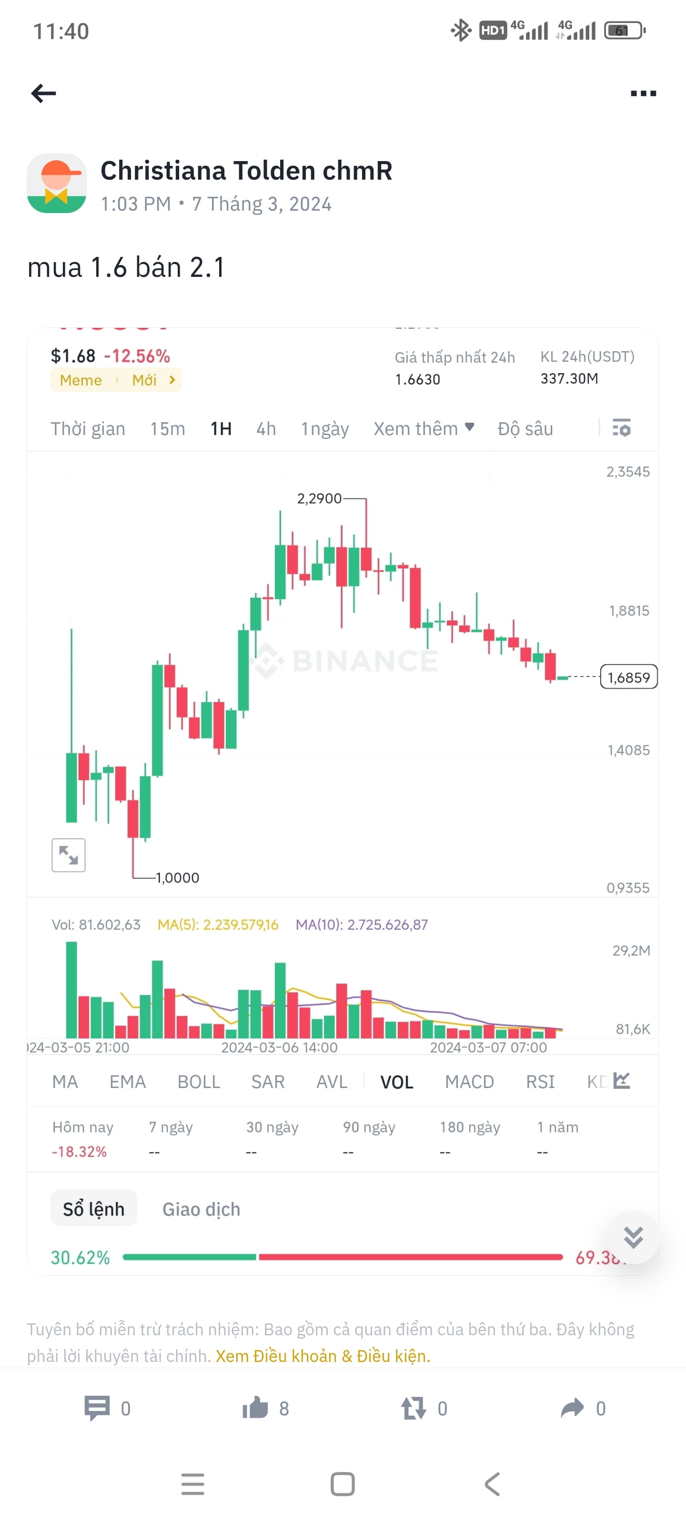Screen dimensions: 686x1525
Task: Repost using the repost arrows icon
Action: pos(414,1408)
